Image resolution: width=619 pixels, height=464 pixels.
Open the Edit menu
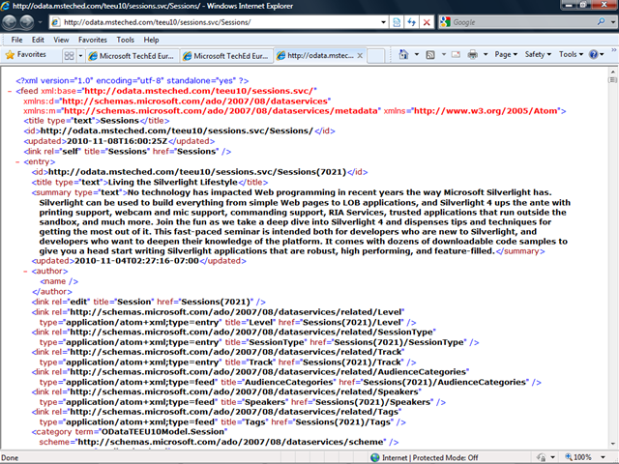click(38, 40)
